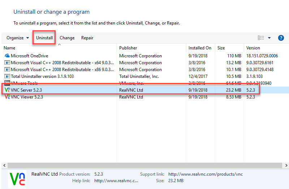The height and width of the screenshot is (189, 289).
Task: Click version 18.151.0729.0006 cell
Action: (x=262, y=56)
